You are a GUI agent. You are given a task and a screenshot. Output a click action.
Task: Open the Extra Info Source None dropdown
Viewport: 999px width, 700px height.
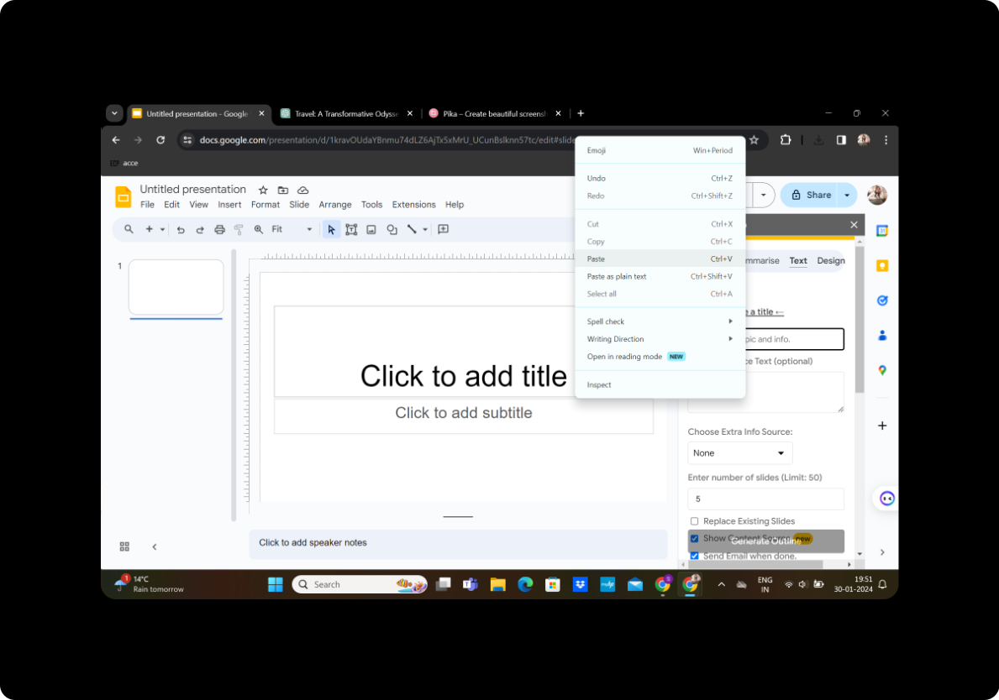739,453
